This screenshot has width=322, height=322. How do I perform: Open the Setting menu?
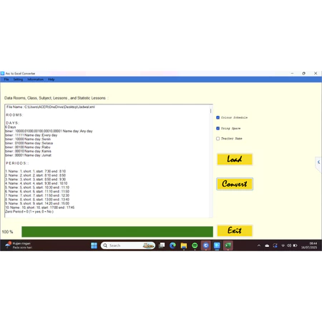[x=18, y=79]
